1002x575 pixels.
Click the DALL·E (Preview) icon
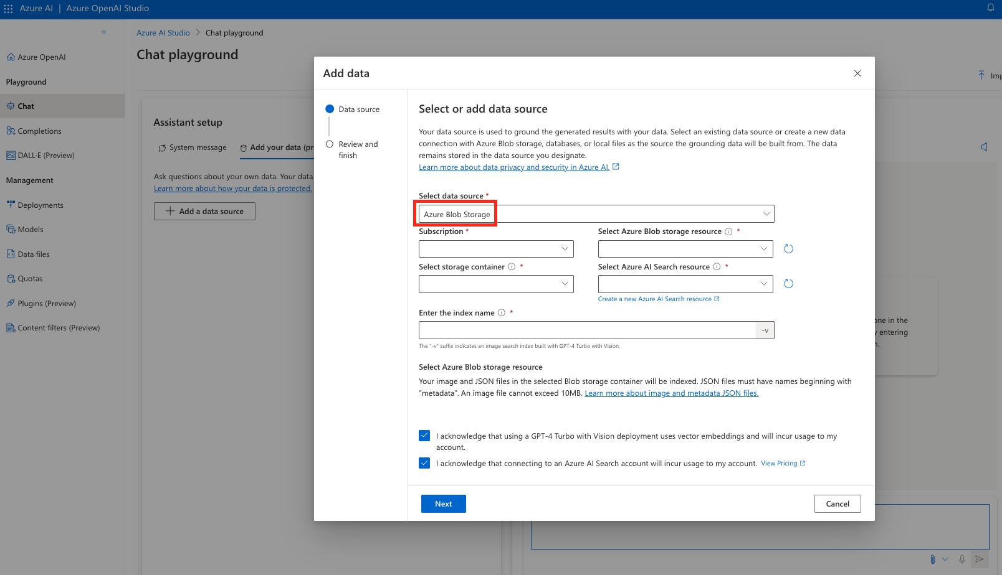pyautogui.click(x=11, y=156)
